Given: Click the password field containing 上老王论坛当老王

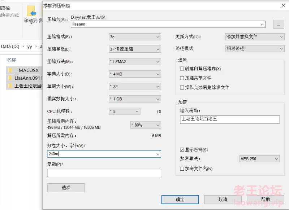Looking at the screenshot, I should [x=230, y=119].
